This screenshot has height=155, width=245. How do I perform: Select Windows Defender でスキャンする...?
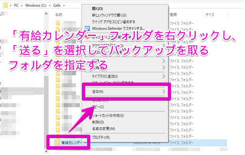[118, 28]
